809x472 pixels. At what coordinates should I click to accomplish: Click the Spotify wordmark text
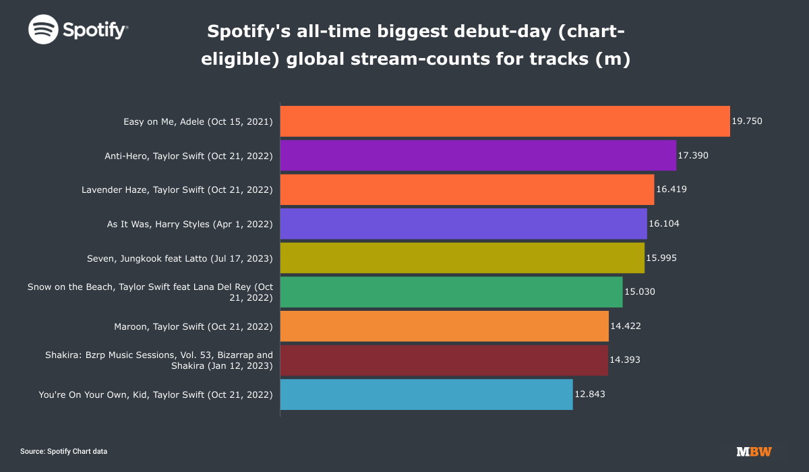point(95,30)
